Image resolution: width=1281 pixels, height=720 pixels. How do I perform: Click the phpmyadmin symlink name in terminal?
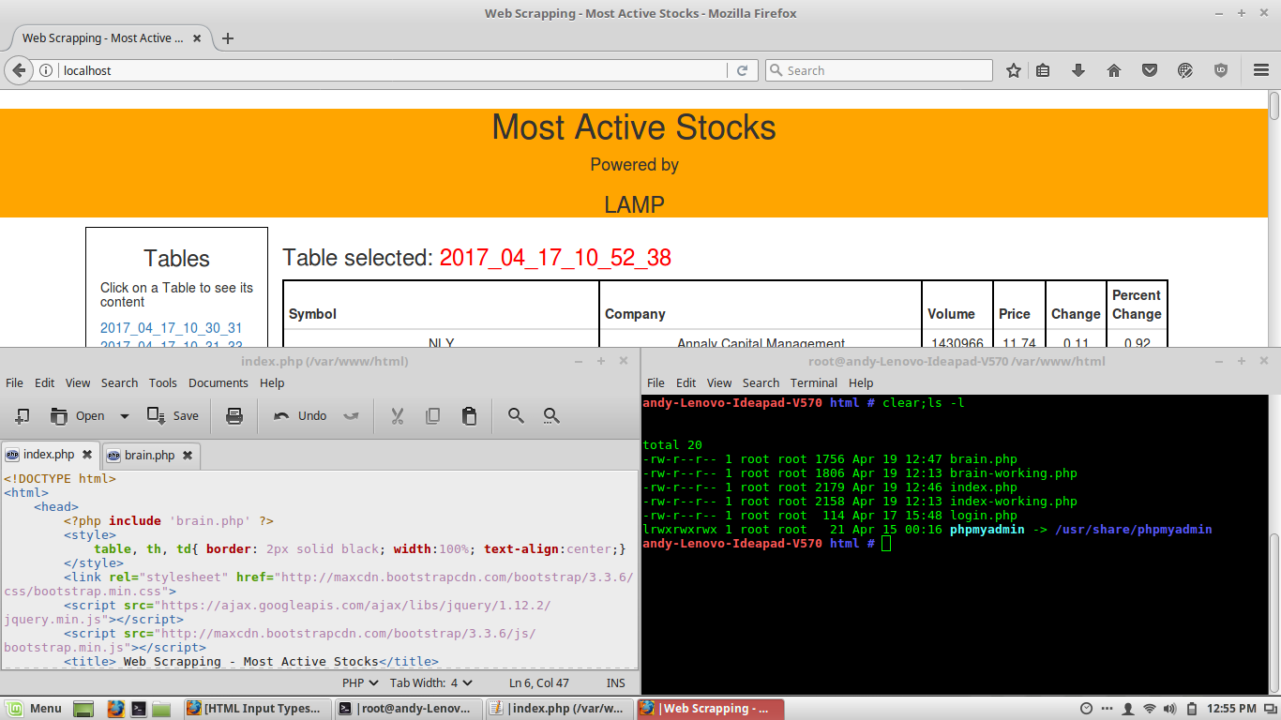pos(987,530)
